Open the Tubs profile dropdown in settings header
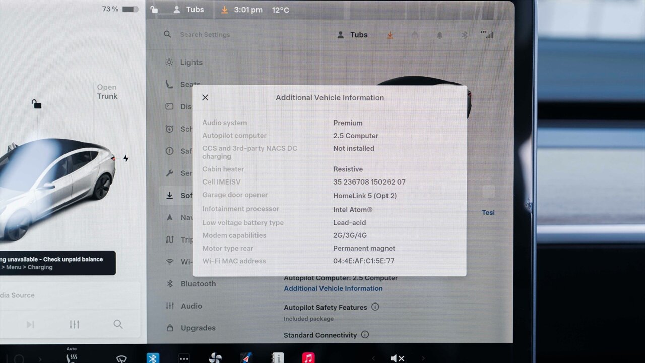Screen dimensions: 645x363 (352, 35)
